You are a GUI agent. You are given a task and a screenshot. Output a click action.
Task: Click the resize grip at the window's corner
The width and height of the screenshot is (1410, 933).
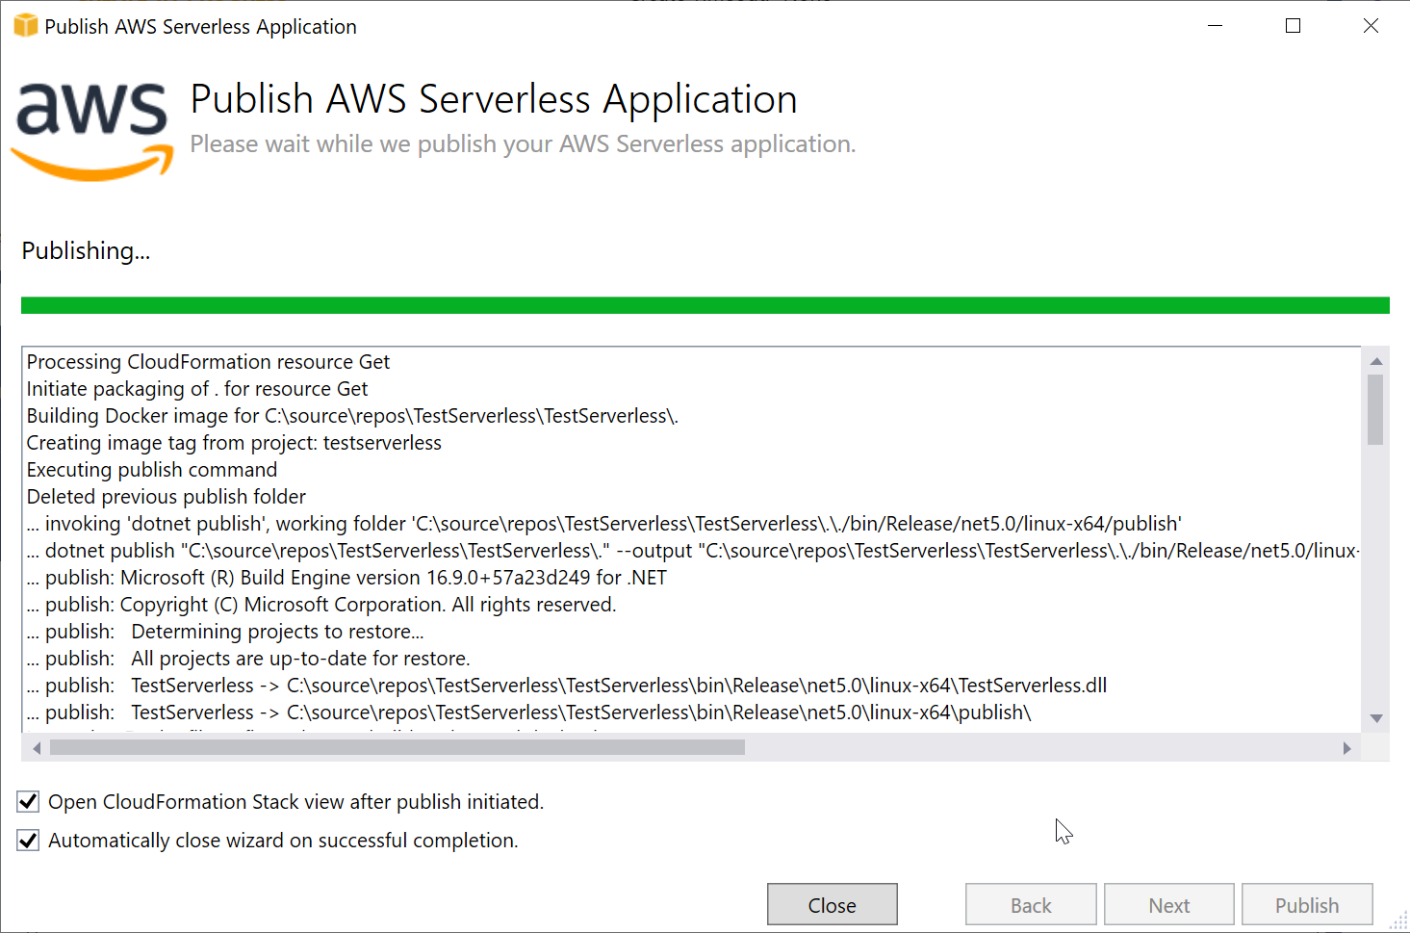1398,920
